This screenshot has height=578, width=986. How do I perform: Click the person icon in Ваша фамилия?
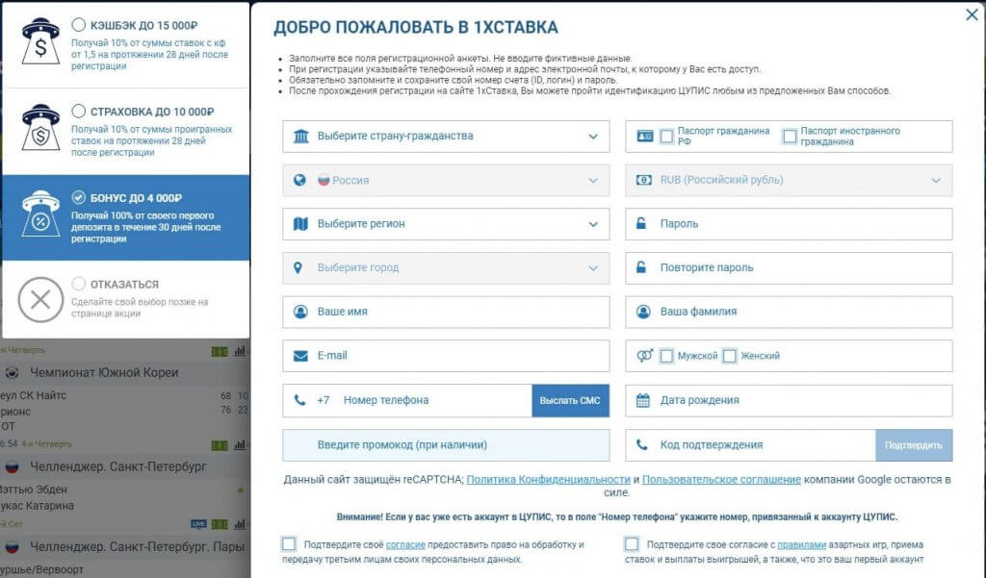coord(643,312)
